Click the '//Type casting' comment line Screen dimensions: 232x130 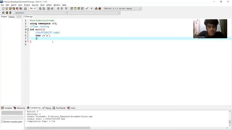click(40, 26)
